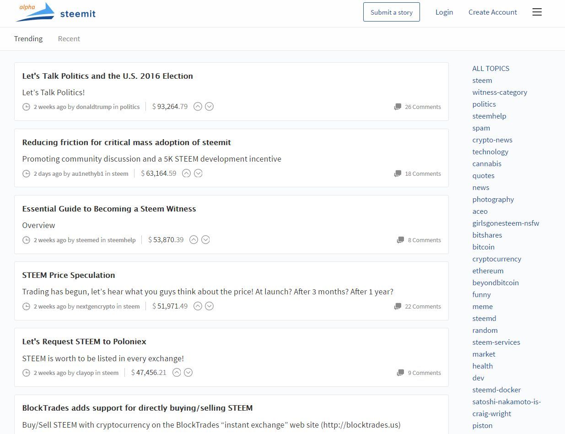Viewport: 565px width, 434px height.
Task: Click the clock icon on clayop's post
Action: click(27, 373)
